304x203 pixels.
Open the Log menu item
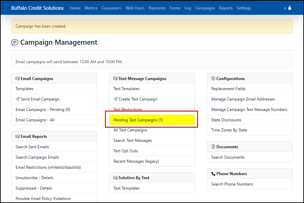tap(188, 8)
